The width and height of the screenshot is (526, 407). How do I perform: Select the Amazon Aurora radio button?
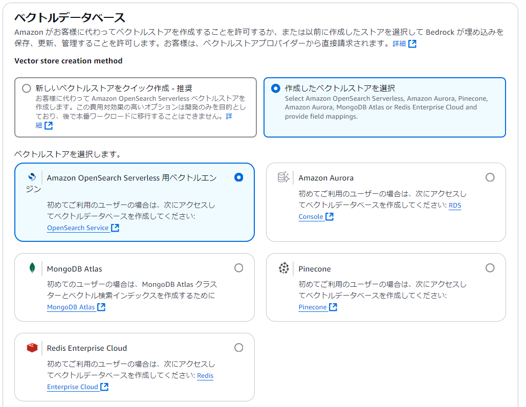490,177
